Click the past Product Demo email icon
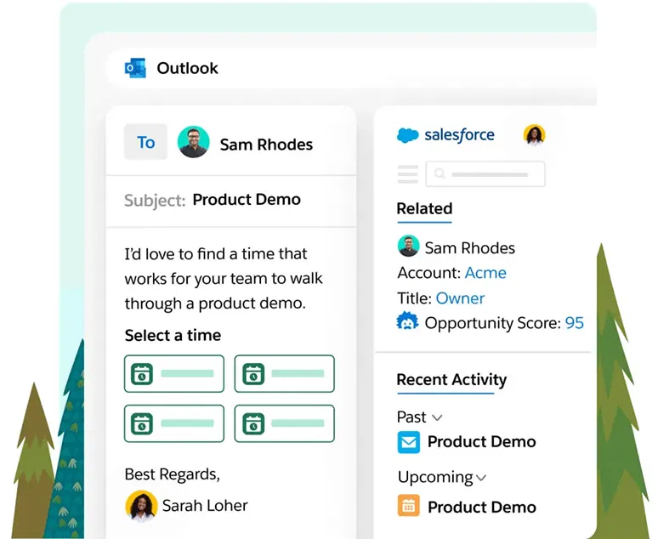The image size is (658, 539). [x=408, y=442]
